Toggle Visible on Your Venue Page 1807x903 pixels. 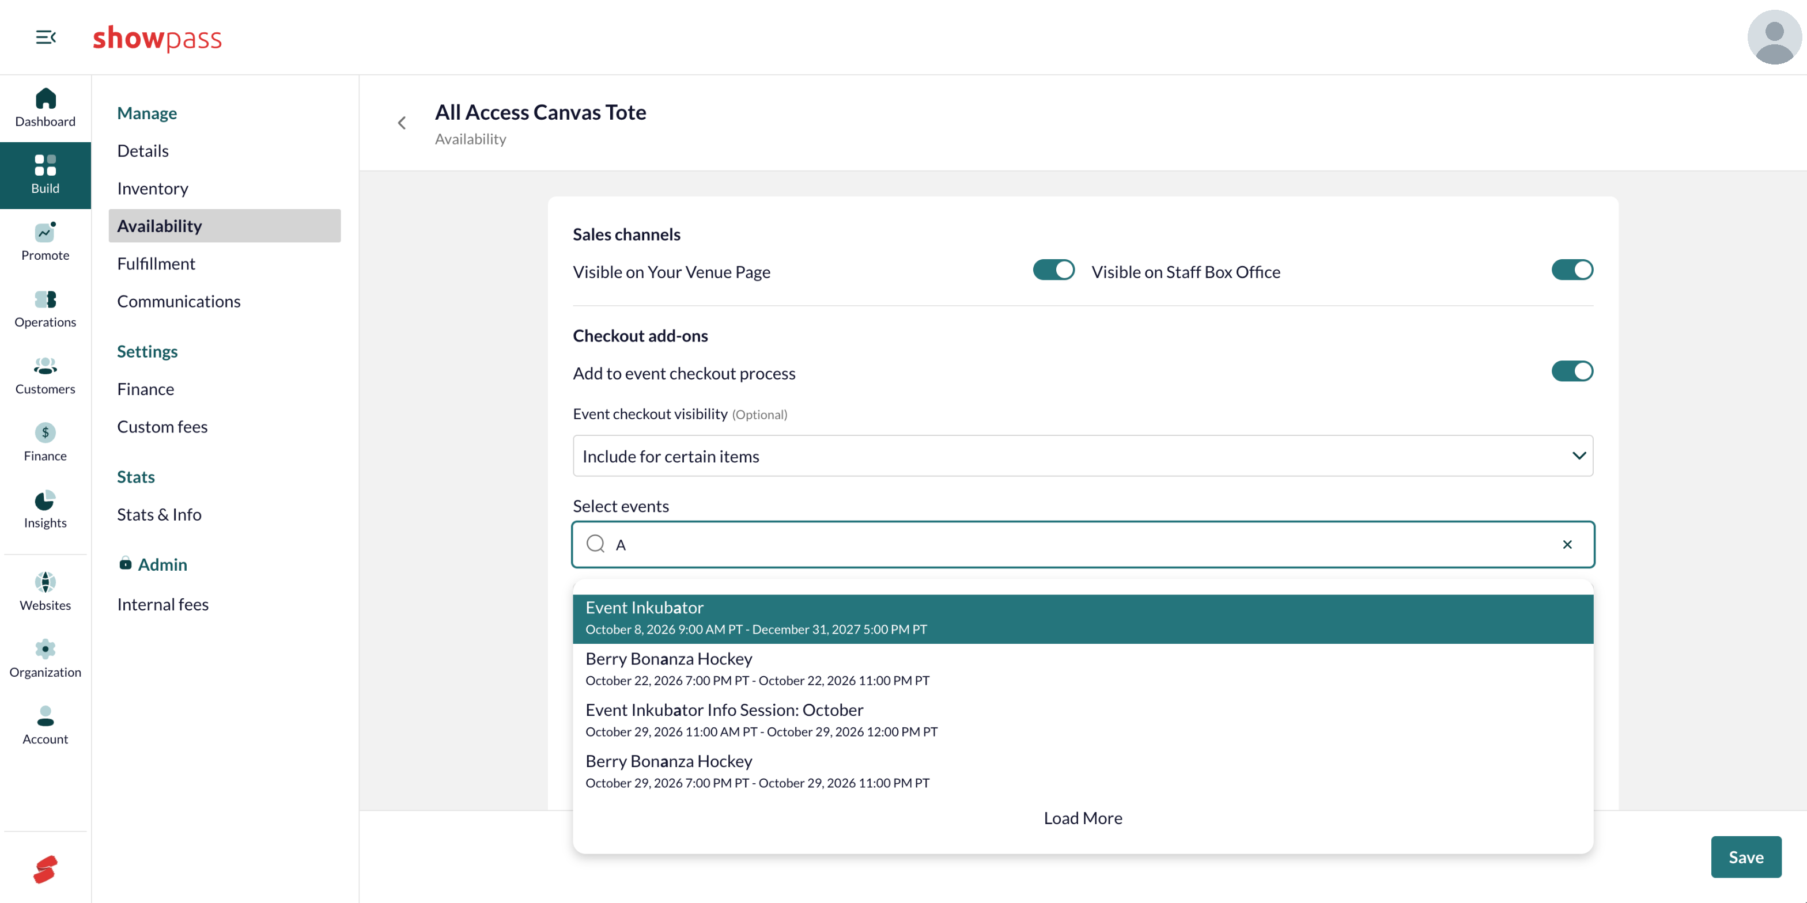tap(1054, 270)
